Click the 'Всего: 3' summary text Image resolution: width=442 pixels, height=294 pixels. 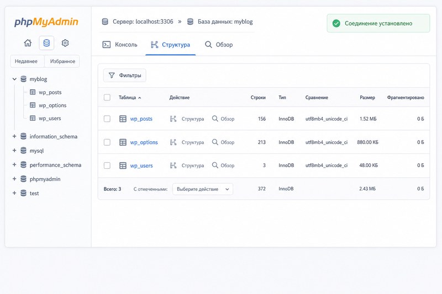tap(112, 189)
